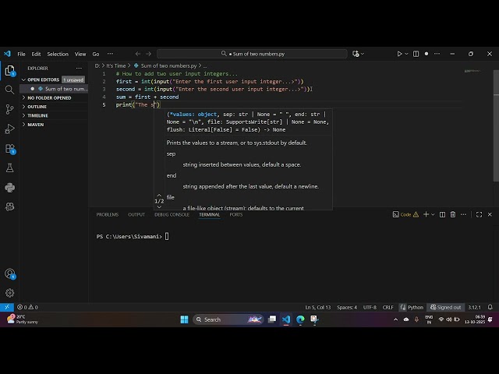Open the Python extension view
Screen dimensions: 499x374
pyautogui.click(x=9, y=188)
